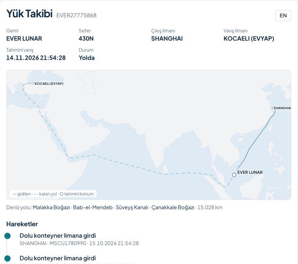Click Çanakkale Boğazı in the sea route
This screenshot has height=264, width=298.
pyautogui.click(x=173, y=207)
